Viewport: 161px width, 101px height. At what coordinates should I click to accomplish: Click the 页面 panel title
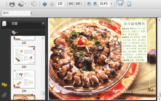click(14, 24)
